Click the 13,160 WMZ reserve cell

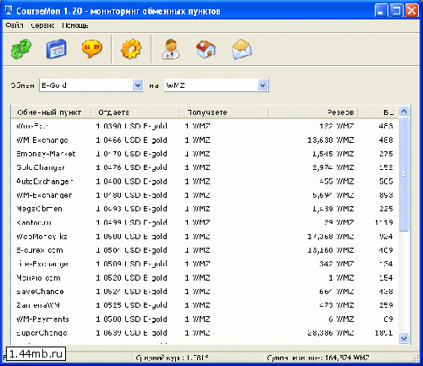tap(331, 250)
